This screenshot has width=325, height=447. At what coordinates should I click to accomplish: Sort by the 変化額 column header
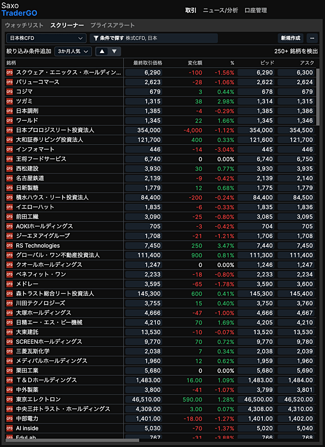(195, 63)
